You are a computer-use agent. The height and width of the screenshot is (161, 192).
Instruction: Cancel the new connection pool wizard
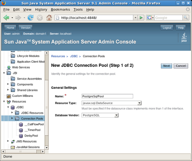coord(181,66)
